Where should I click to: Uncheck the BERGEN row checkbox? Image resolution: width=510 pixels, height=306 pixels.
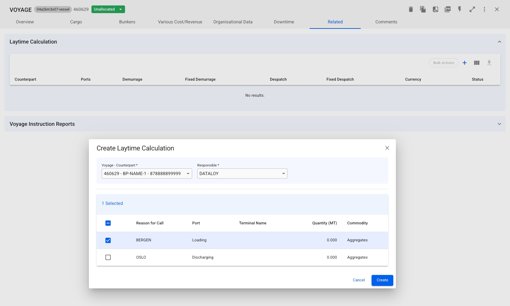(108, 240)
